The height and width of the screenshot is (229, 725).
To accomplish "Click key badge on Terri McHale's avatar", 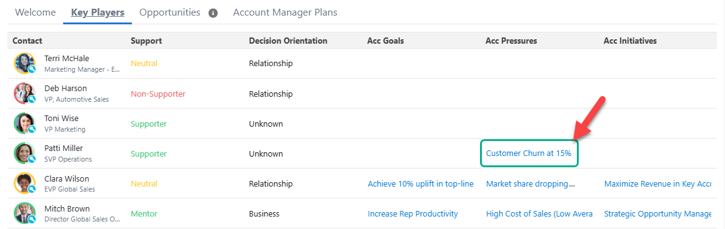I will 32,70.
